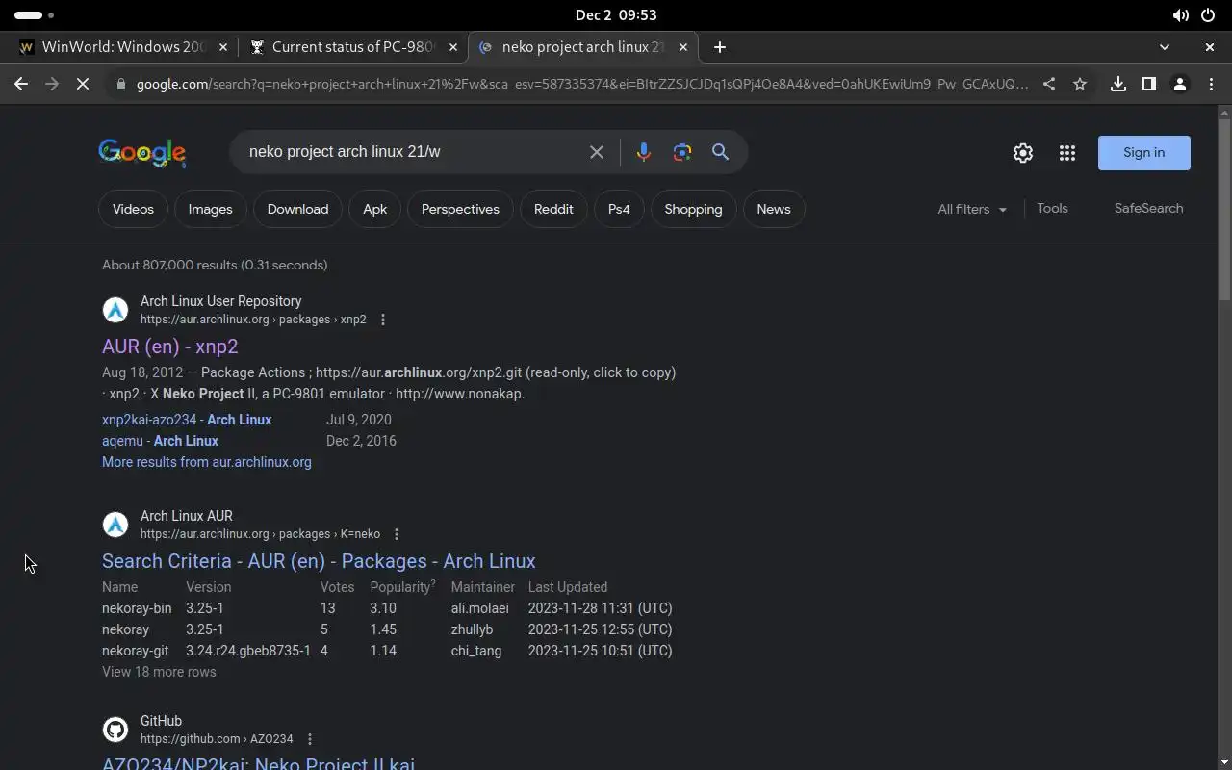This screenshot has width=1232, height=770.
Task: Open Activities overview in top bar
Action: (x=35, y=14)
